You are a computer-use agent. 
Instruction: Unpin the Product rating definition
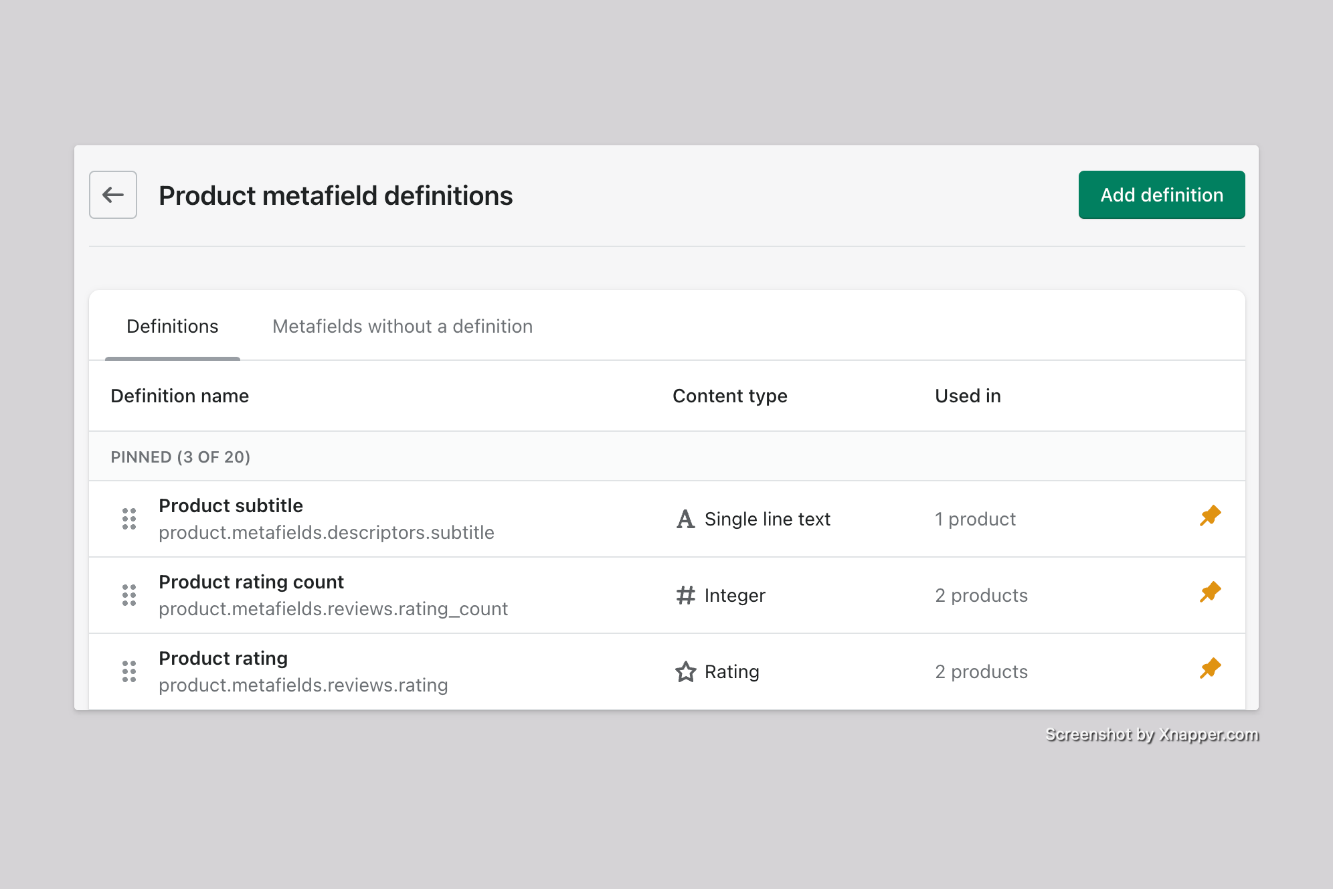pyautogui.click(x=1210, y=669)
